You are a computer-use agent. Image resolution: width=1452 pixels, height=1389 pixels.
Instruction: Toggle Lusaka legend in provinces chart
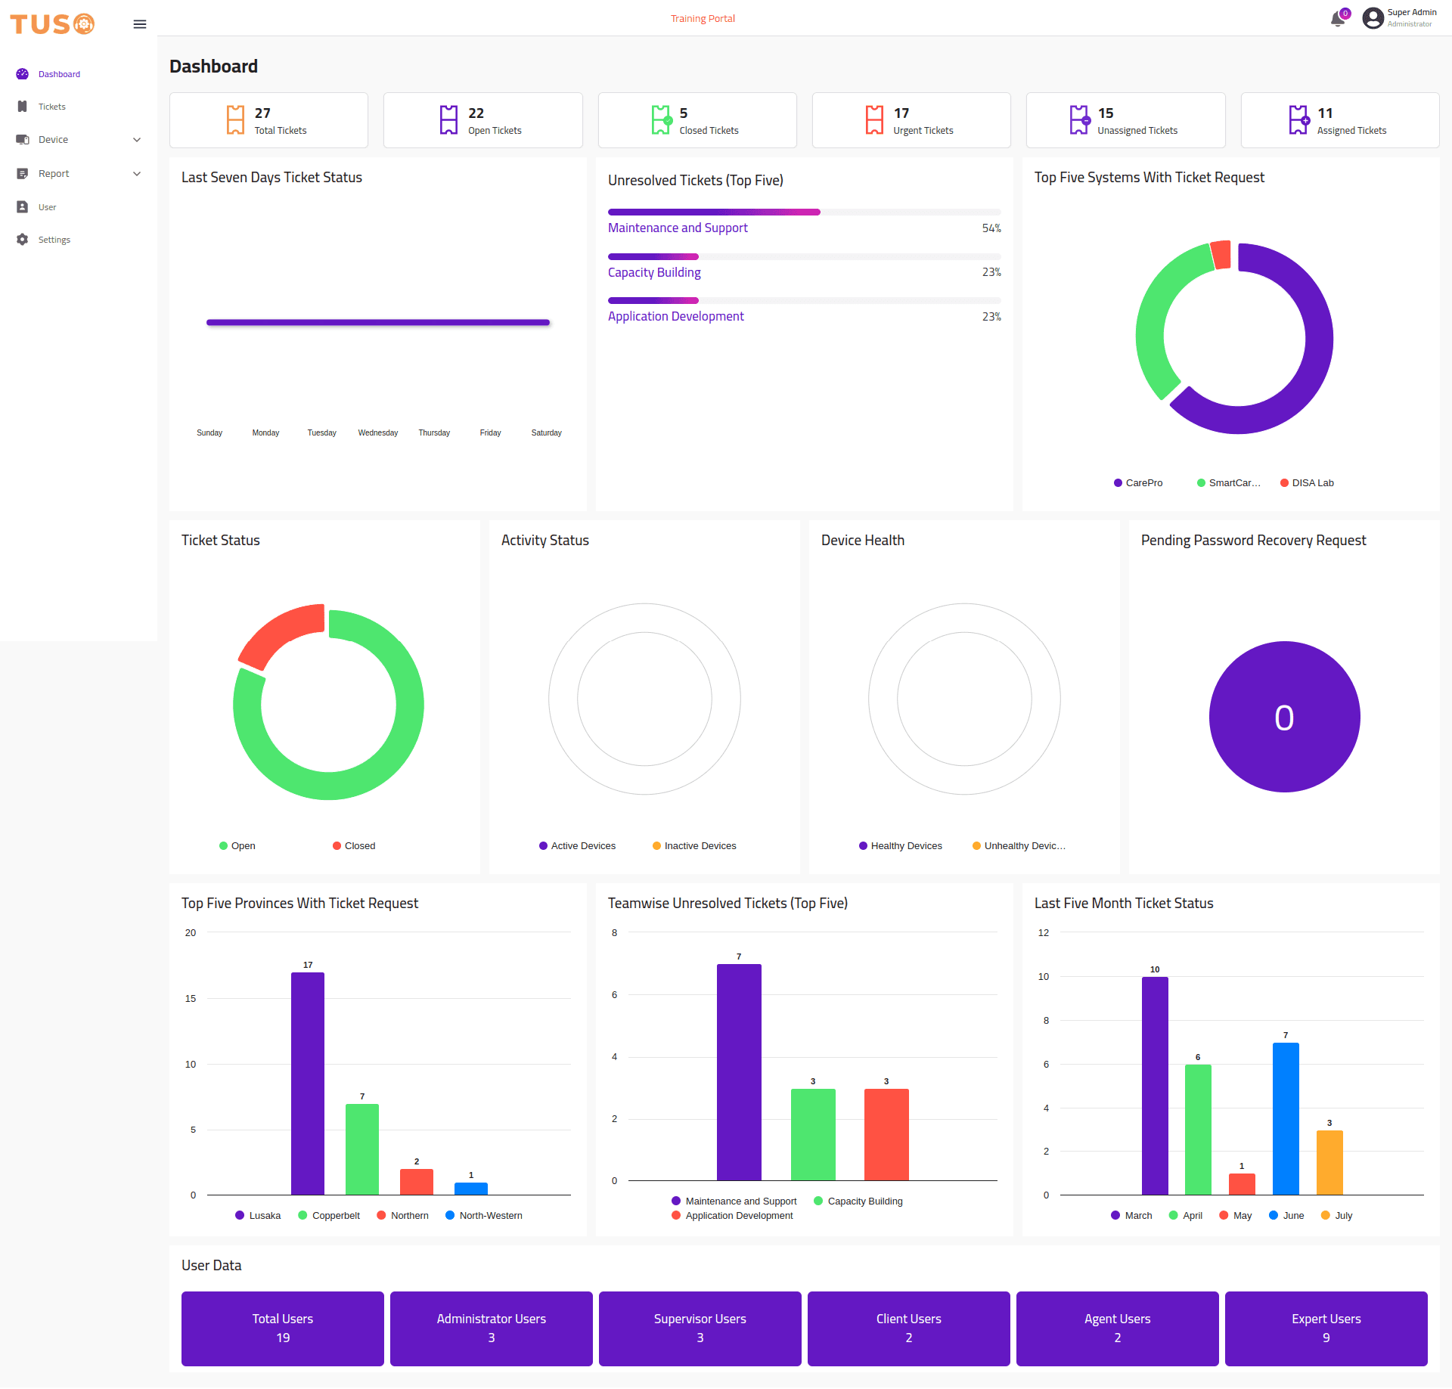pyautogui.click(x=258, y=1216)
